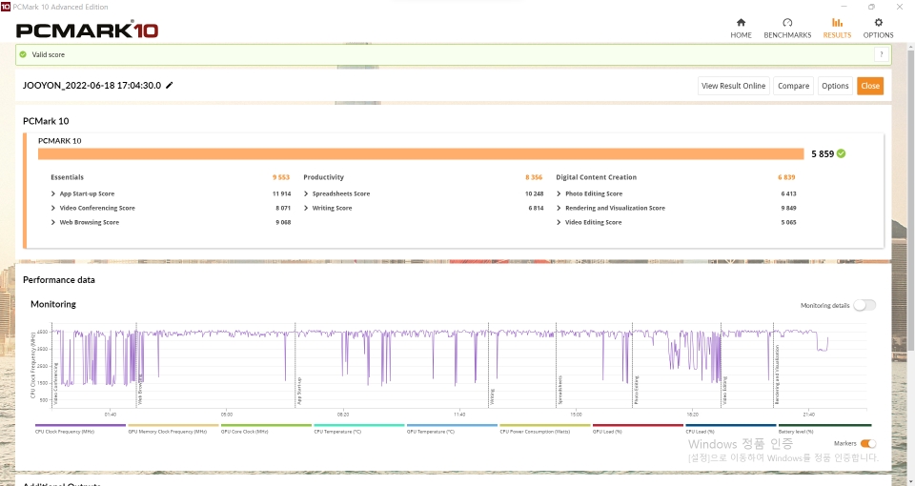Image resolution: width=915 pixels, height=486 pixels.
Task: Select CPU Temperature legend swatch
Action: [359, 425]
